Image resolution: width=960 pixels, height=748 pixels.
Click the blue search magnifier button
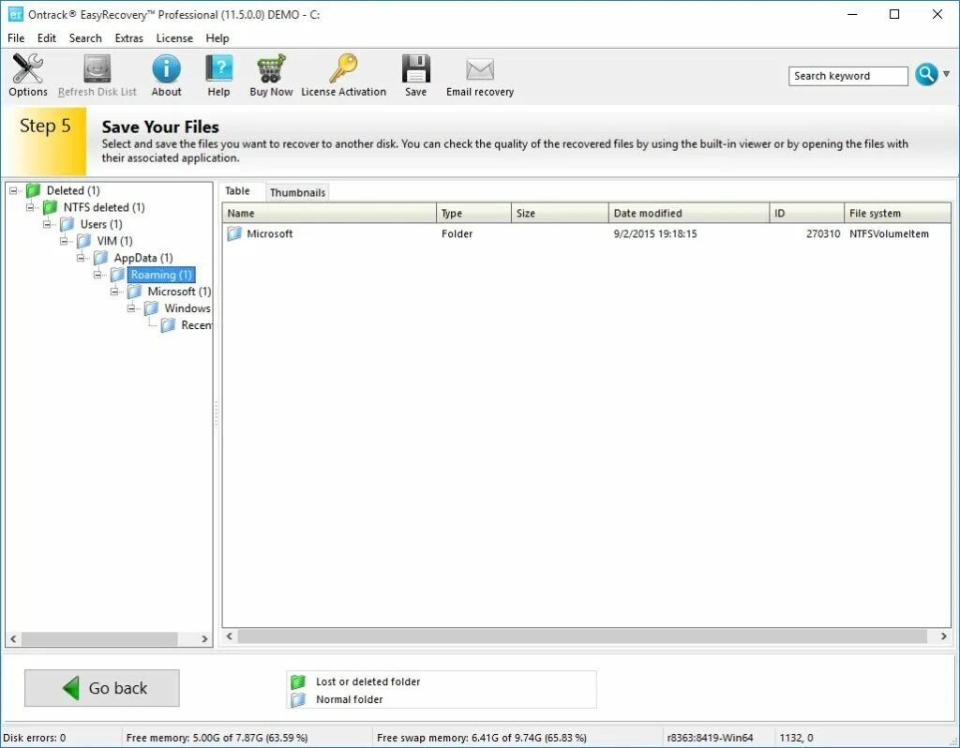click(926, 75)
